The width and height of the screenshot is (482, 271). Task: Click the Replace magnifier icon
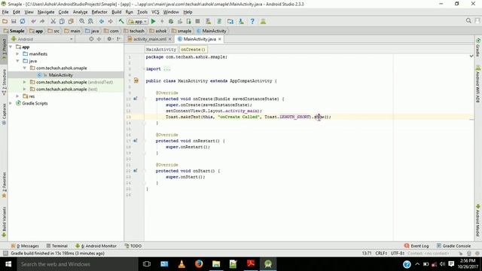coord(90,21)
